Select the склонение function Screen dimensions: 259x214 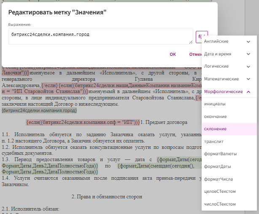pyautogui.click(x=216, y=129)
